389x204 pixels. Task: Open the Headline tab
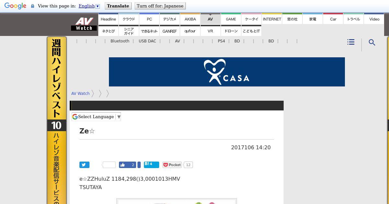tap(108, 19)
